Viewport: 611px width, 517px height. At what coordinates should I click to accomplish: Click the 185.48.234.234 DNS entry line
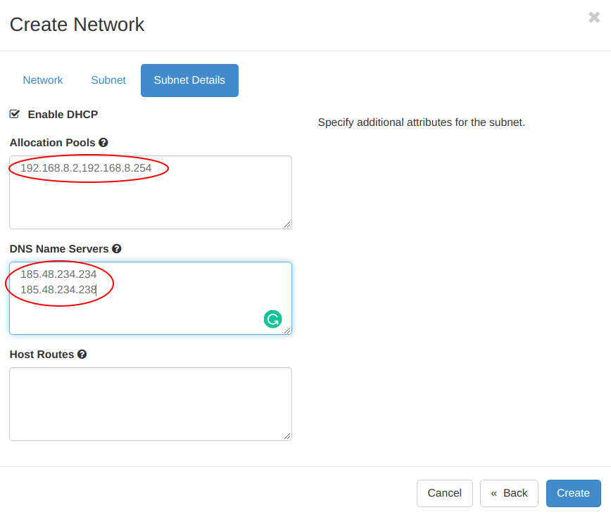point(58,274)
